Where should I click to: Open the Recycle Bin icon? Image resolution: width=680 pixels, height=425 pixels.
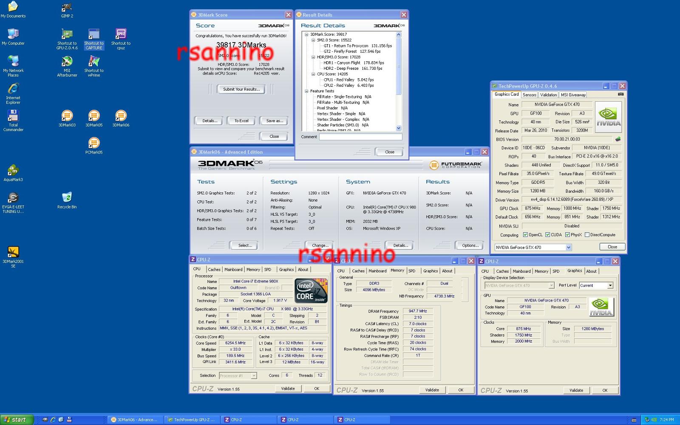pyautogui.click(x=67, y=200)
